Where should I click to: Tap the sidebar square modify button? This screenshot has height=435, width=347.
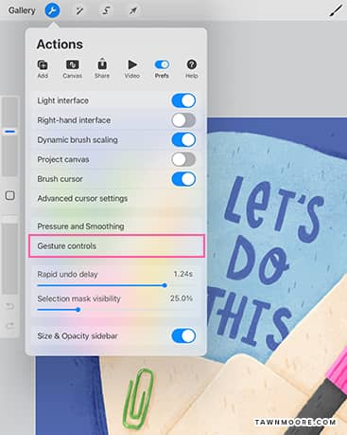coord(10,195)
